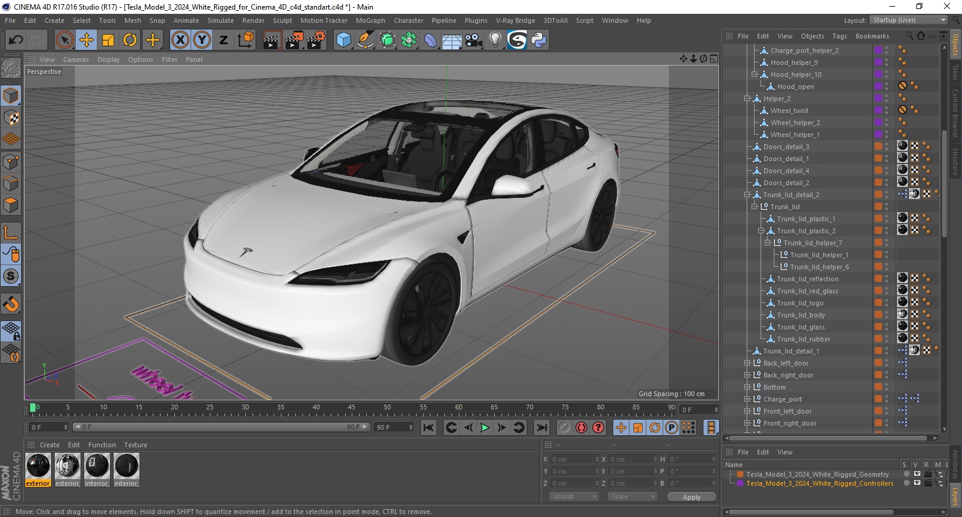Select the Scale tool
Viewport: 962px width, 517px height.
point(108,40)
